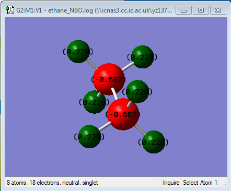
Task: Click bond between upper carbon and top-left hydrogen
Action: [92, 64]
